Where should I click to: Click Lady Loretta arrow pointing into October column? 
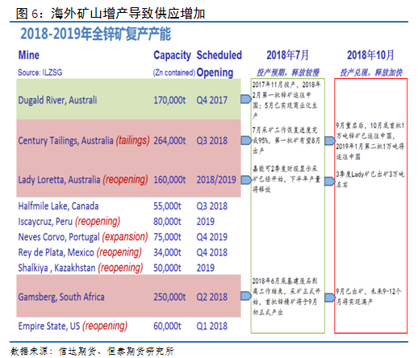[330, 181]
